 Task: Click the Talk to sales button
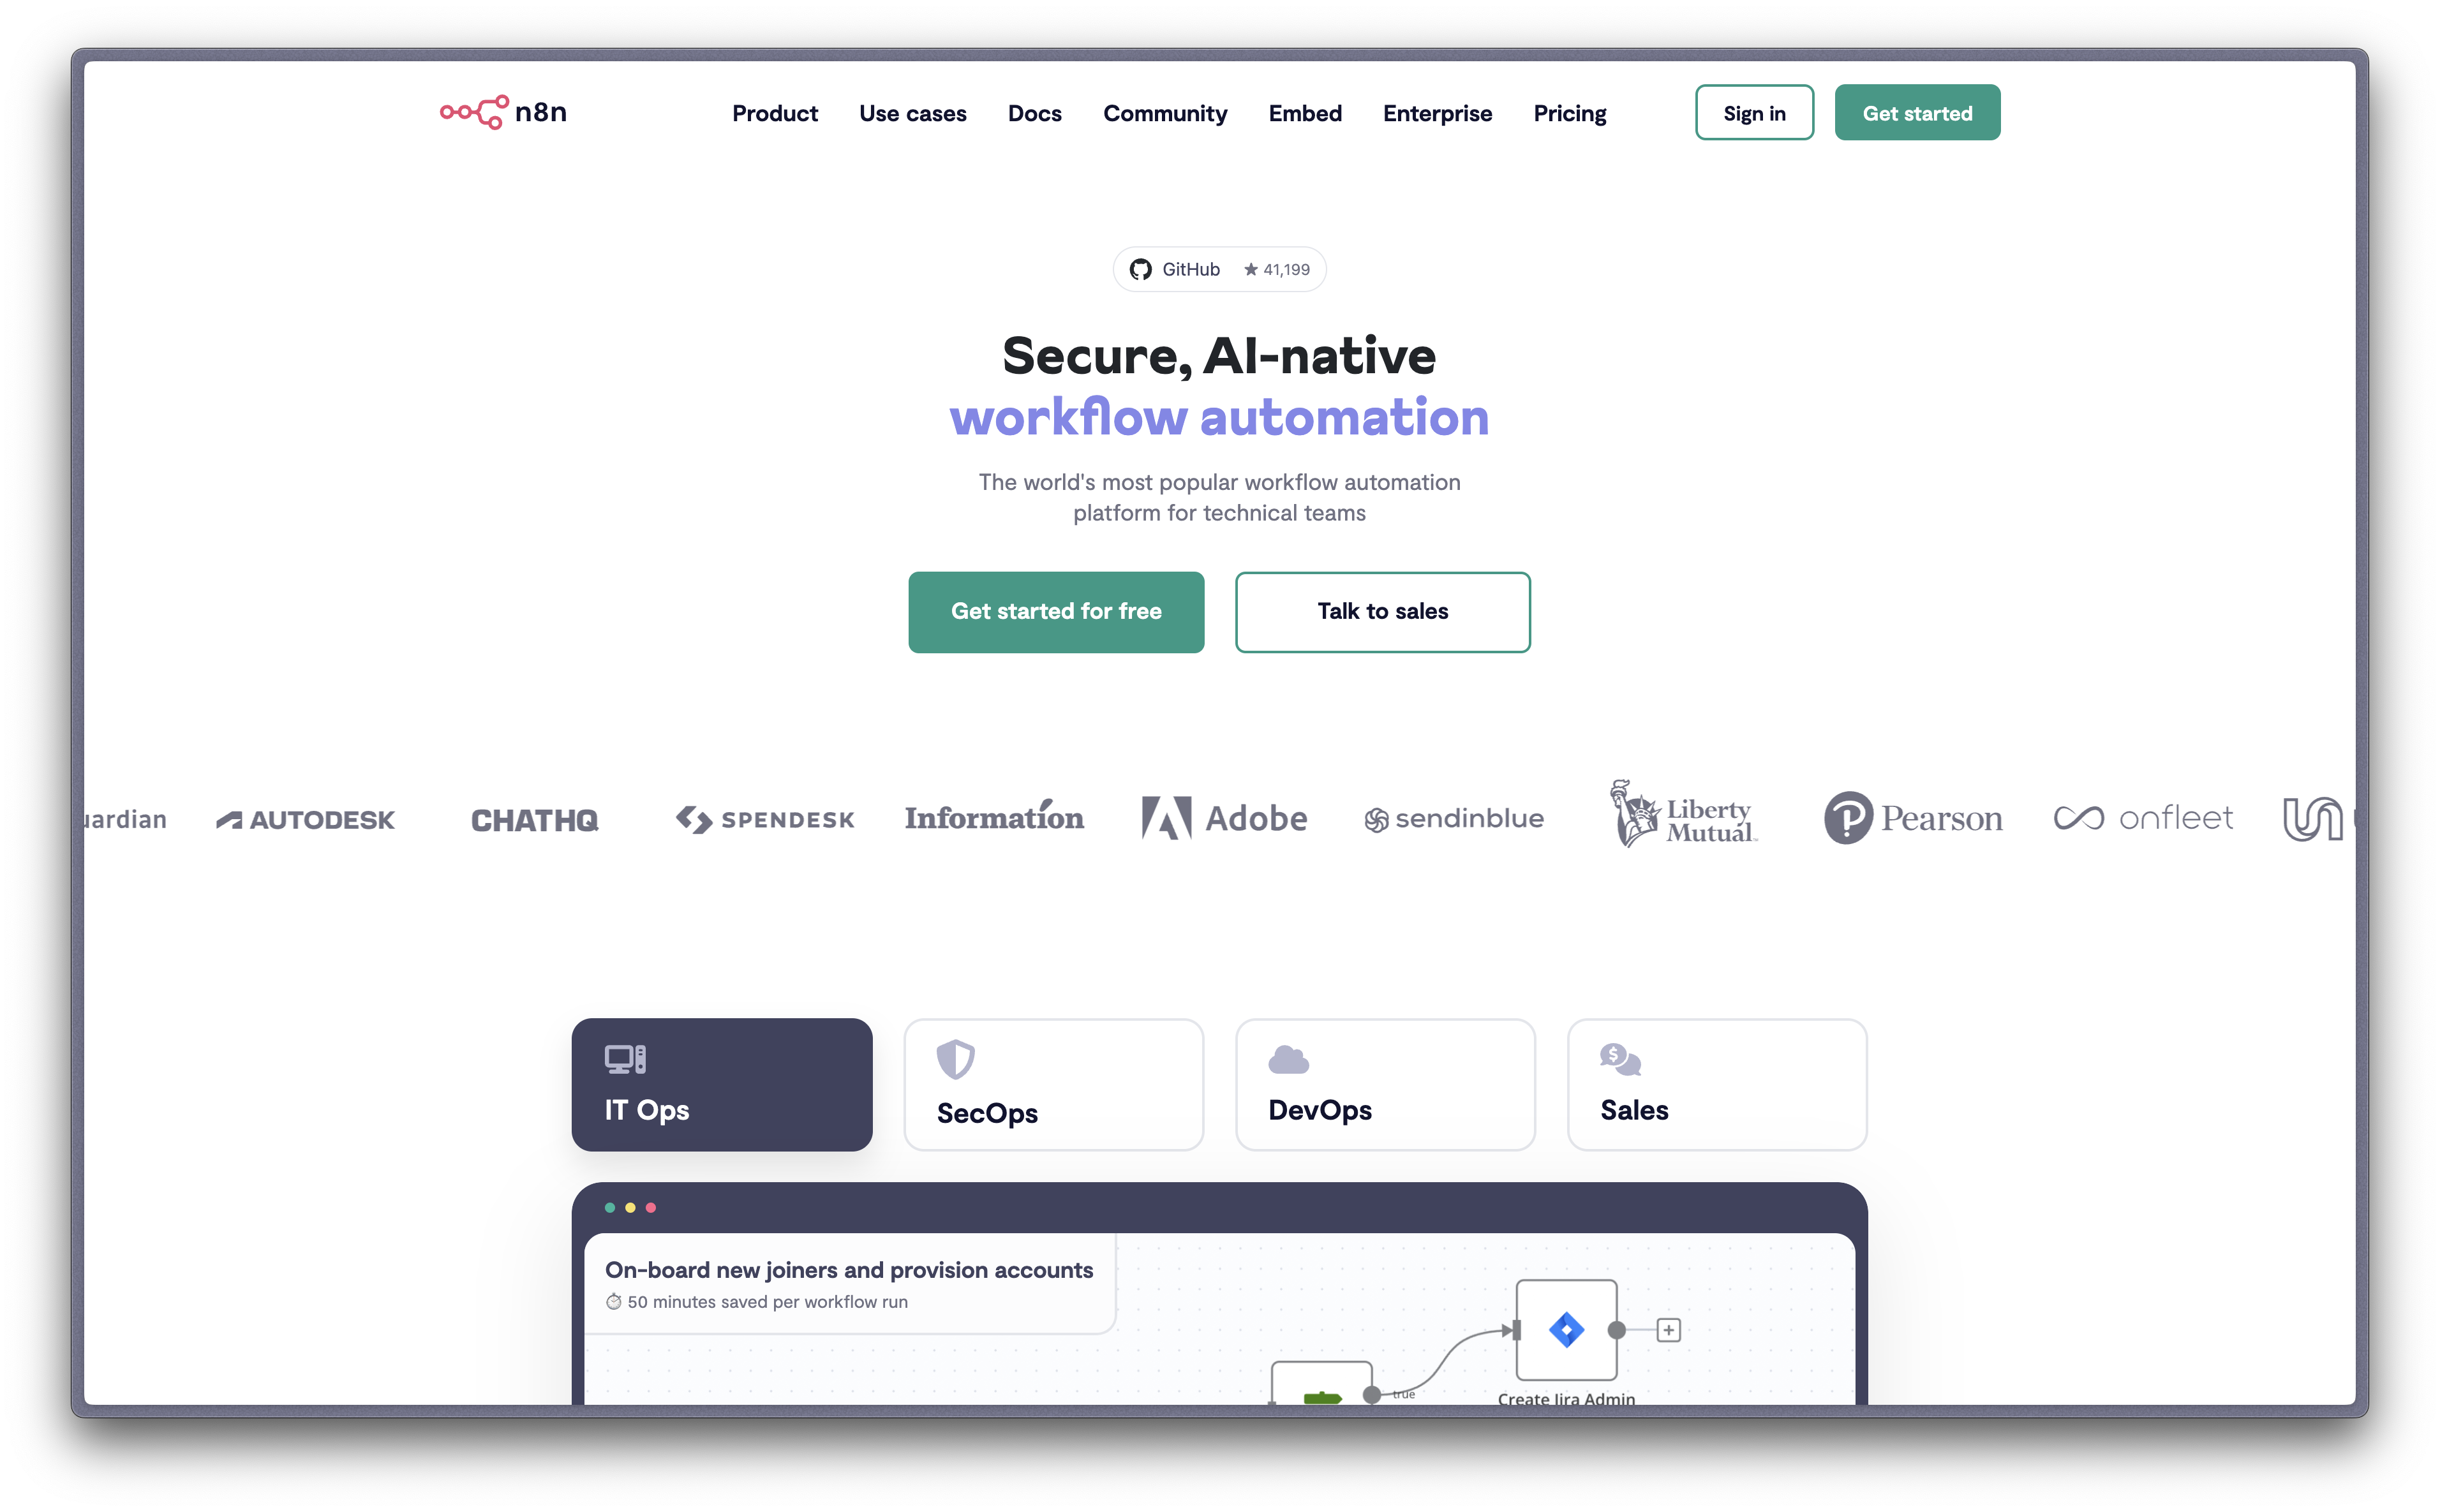1382,612
